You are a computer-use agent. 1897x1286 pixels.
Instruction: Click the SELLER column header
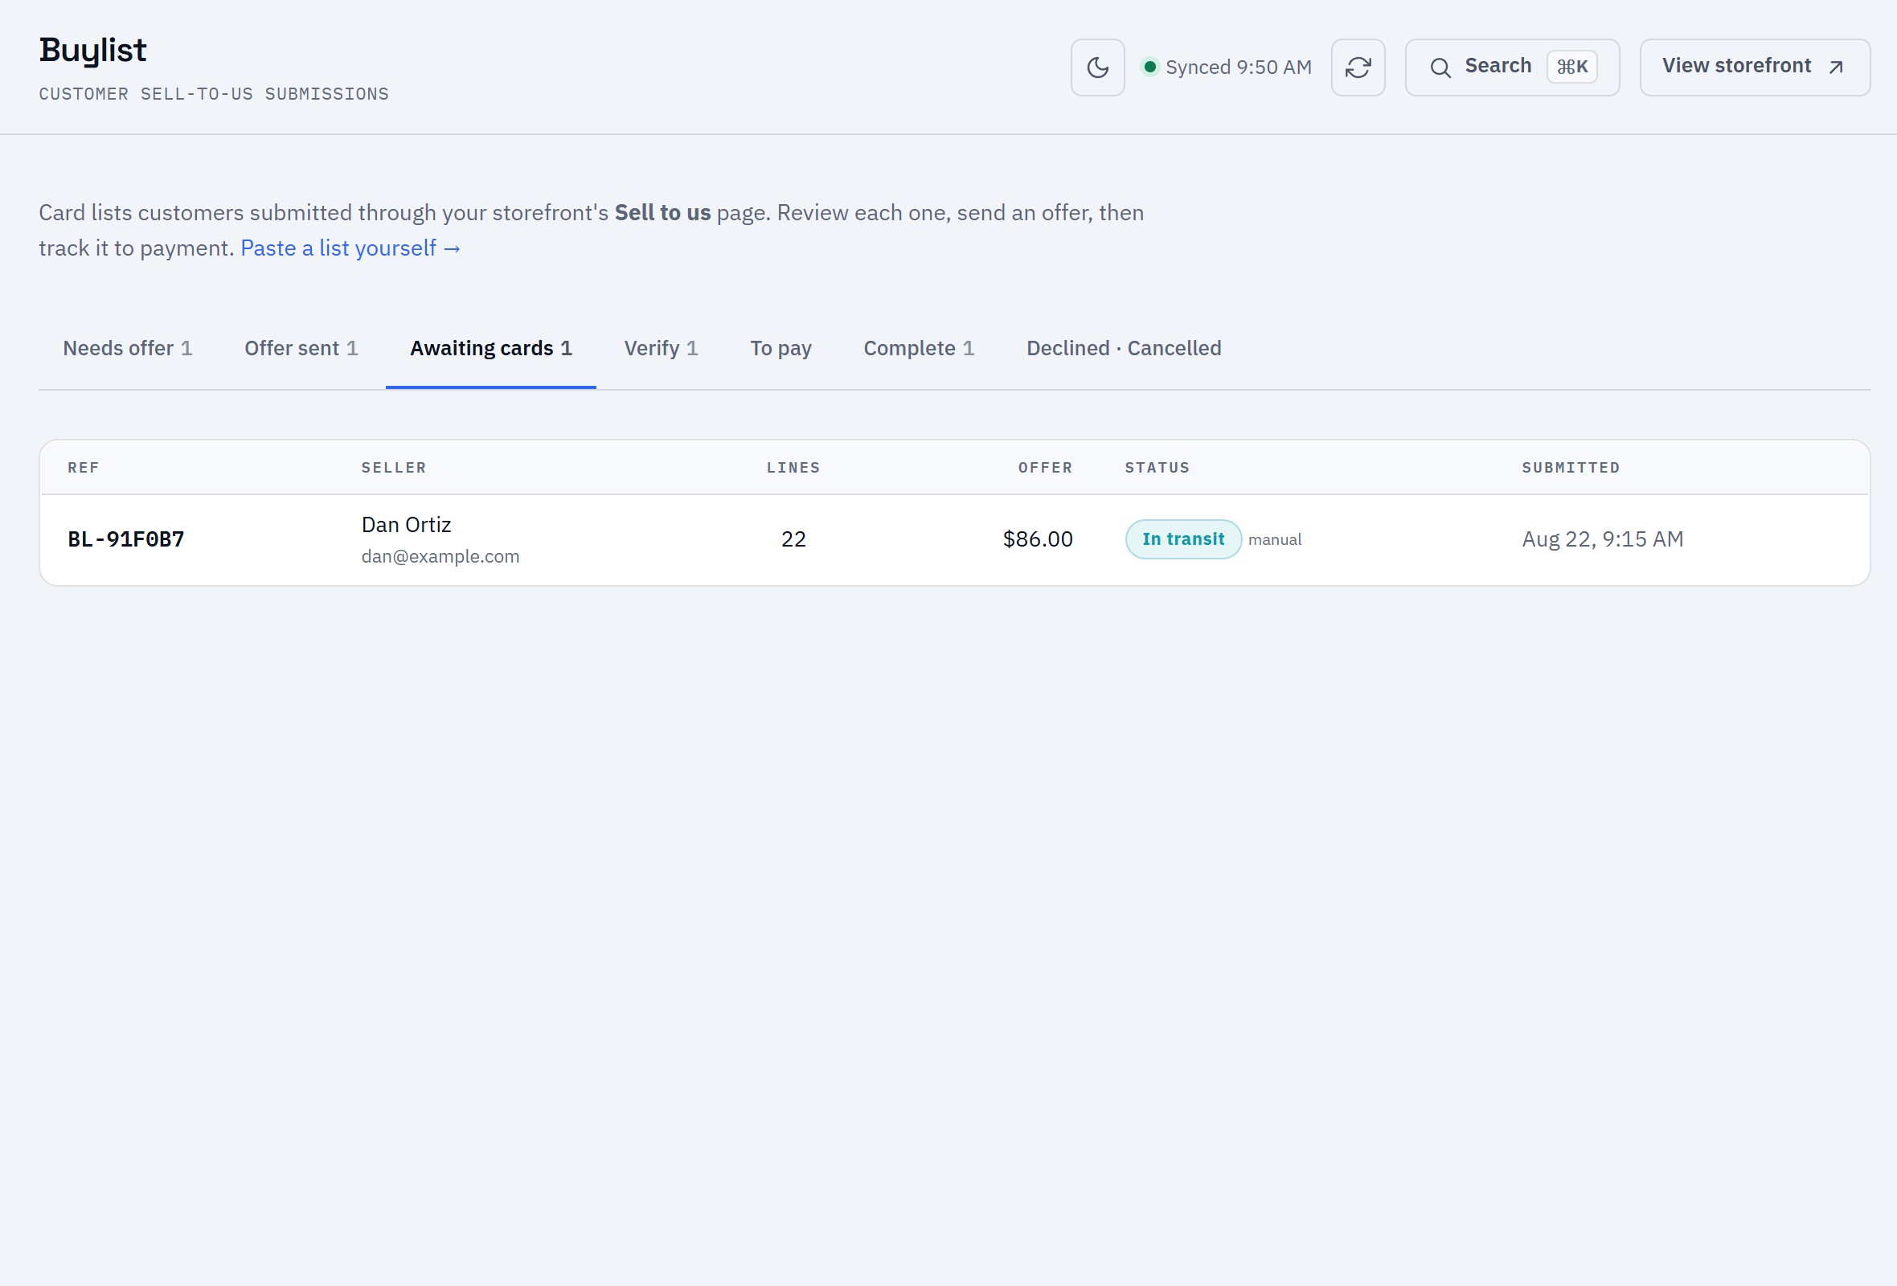[393, 468]
